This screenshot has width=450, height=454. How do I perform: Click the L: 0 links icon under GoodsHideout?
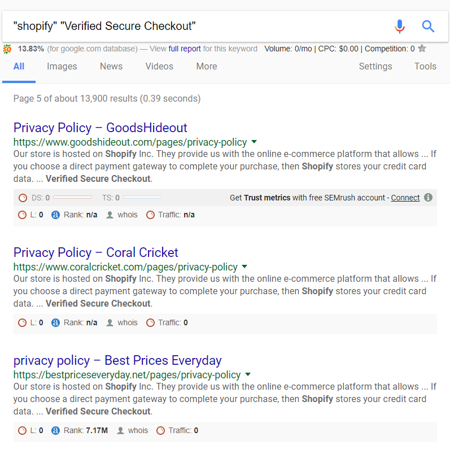22,215
